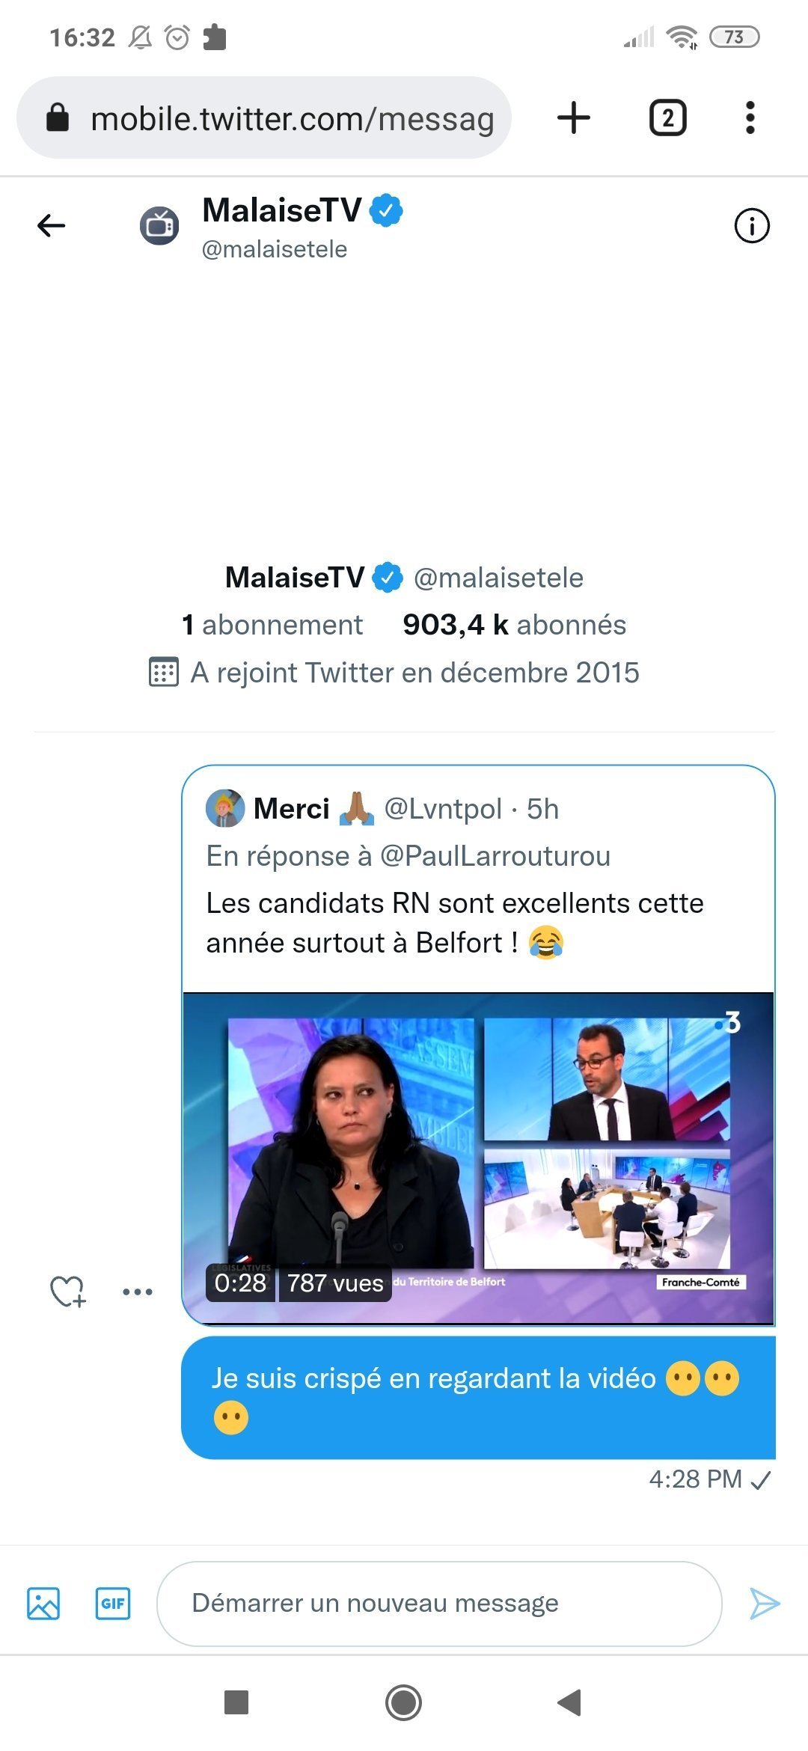Viewport: 808px width, 1751px height.
Task: Tap the '1 abonnement' count
Action: 272,625
